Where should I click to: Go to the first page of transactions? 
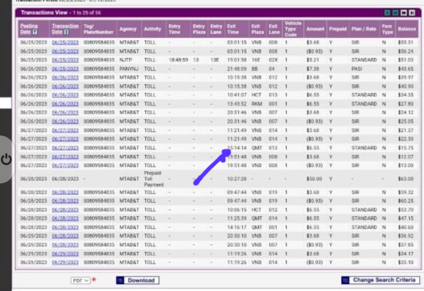pos(387,13)
